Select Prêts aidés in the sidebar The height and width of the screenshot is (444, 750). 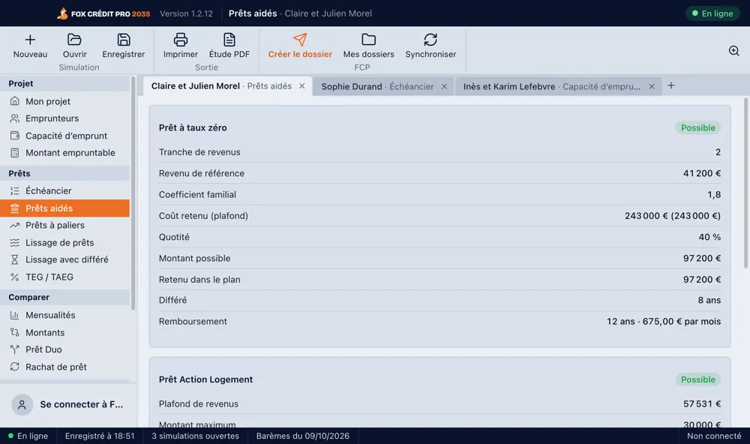click(x=65, y=208)
